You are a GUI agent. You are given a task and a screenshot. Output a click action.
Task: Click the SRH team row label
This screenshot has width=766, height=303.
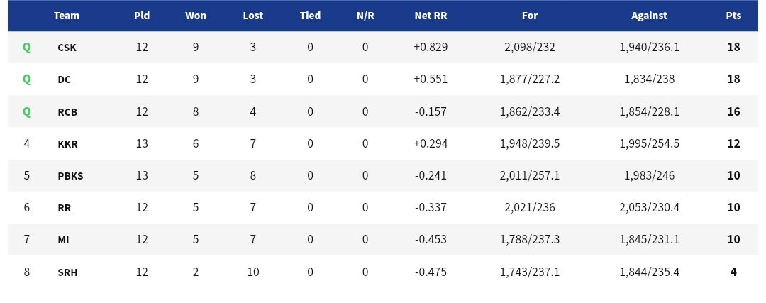tap(67, 272)
